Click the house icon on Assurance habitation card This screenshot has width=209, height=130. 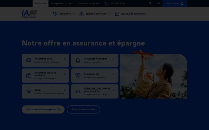(x=78, y=60)
